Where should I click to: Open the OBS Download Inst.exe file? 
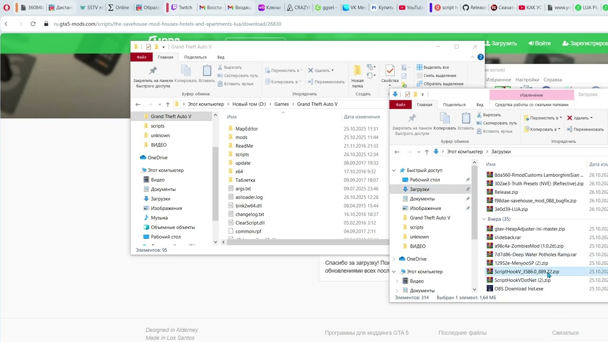pos(519,289)
